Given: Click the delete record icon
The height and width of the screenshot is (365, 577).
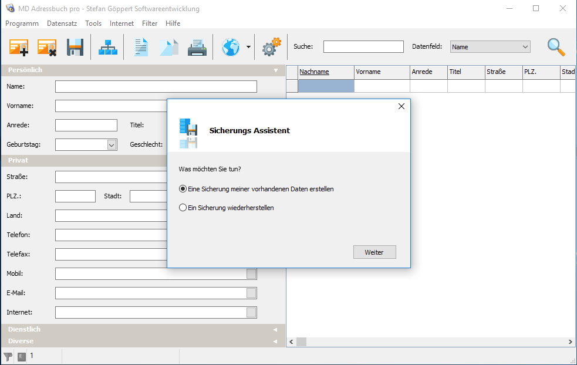Looking at the screenshot, I should [46, 48].
